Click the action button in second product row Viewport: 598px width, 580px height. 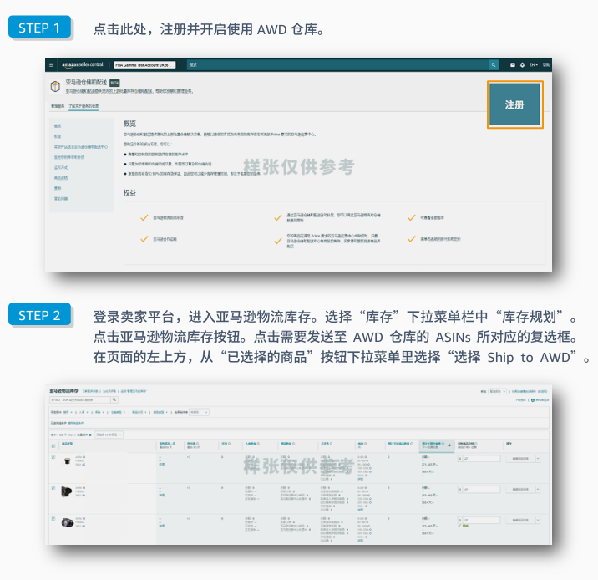tap(520, 489)
